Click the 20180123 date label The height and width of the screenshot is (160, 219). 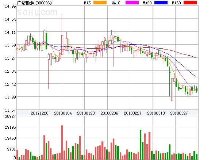[x=86, y=113]
